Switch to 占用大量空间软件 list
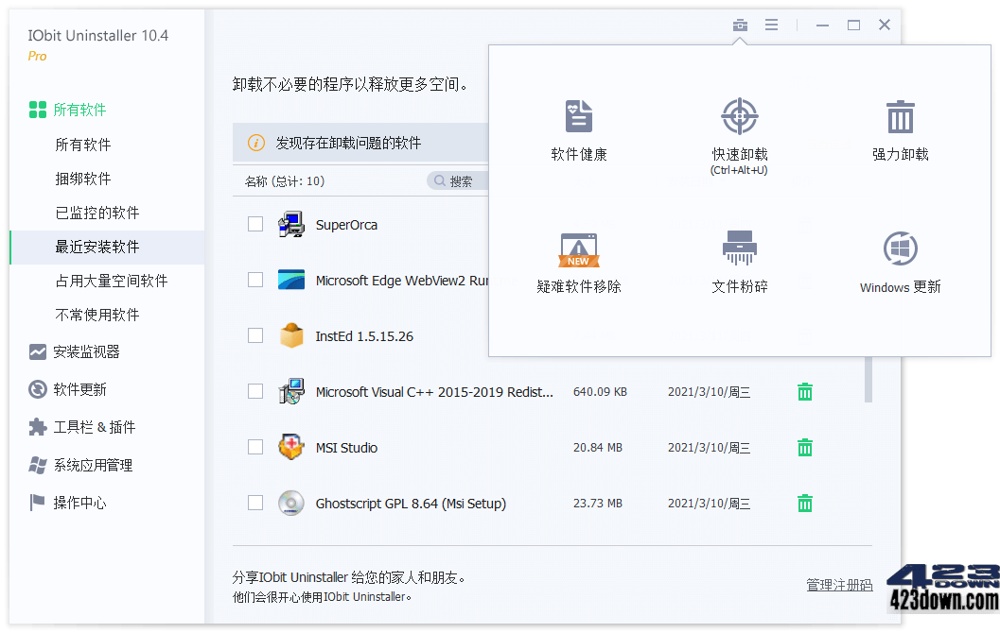The height and width of the screenshot is (633, 1000). 111,281
